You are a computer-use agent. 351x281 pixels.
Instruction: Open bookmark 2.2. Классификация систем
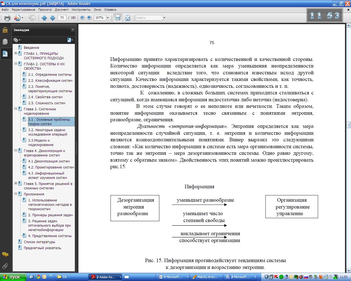click(50, 81)
